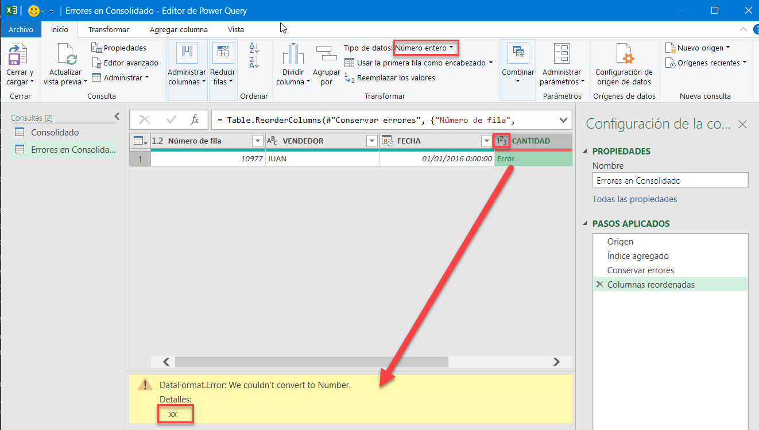
Task: Collapse the Consultas pane with the arrow
Action: [117, 117]
